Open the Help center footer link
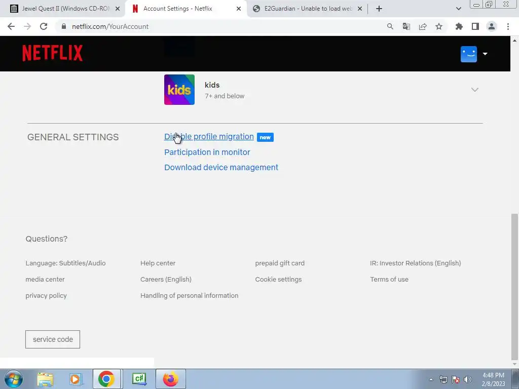 (158, 263)
